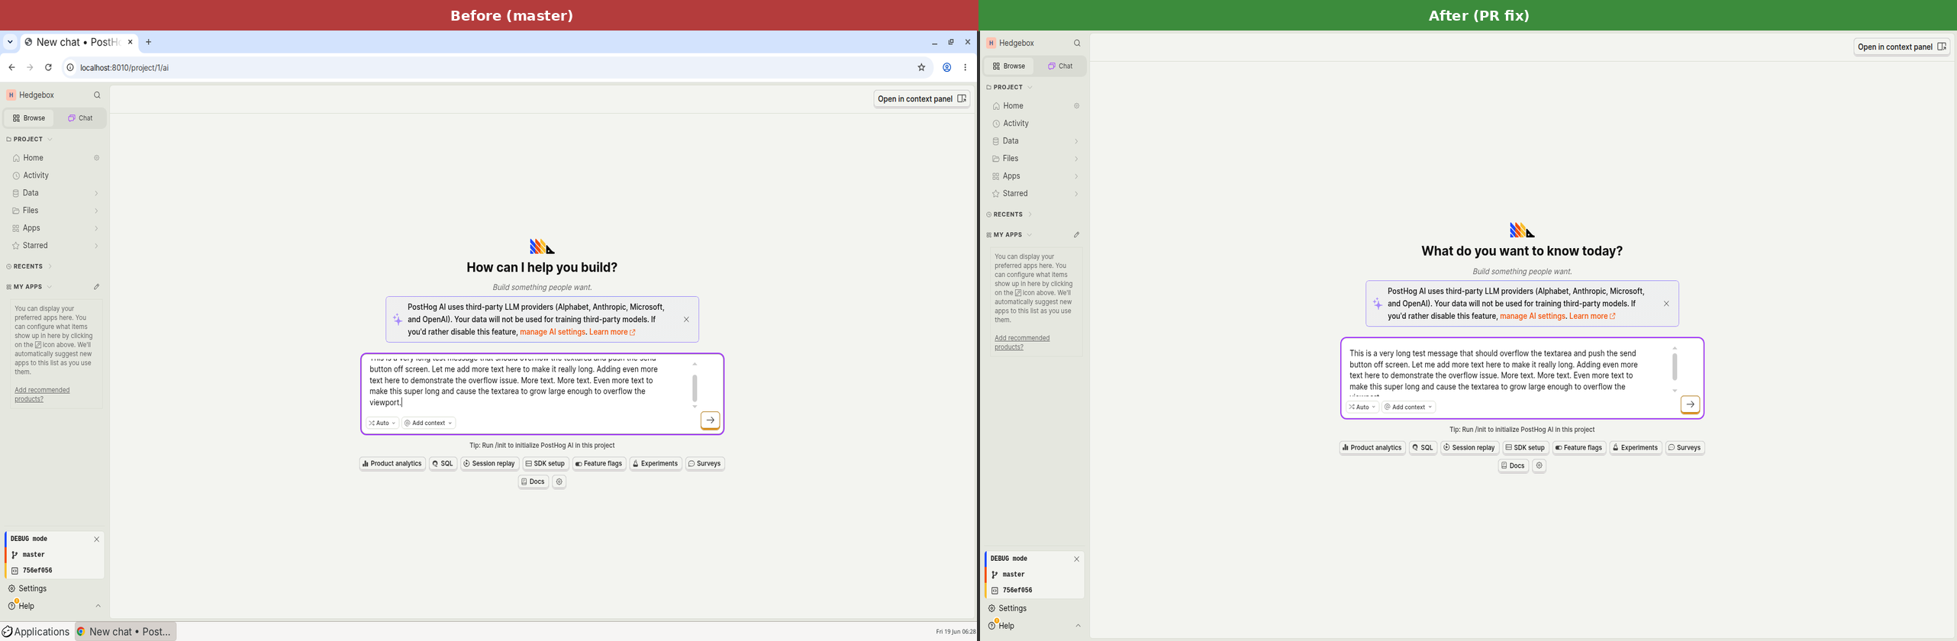Open a new browser tab with plus button

click(149, 42)
